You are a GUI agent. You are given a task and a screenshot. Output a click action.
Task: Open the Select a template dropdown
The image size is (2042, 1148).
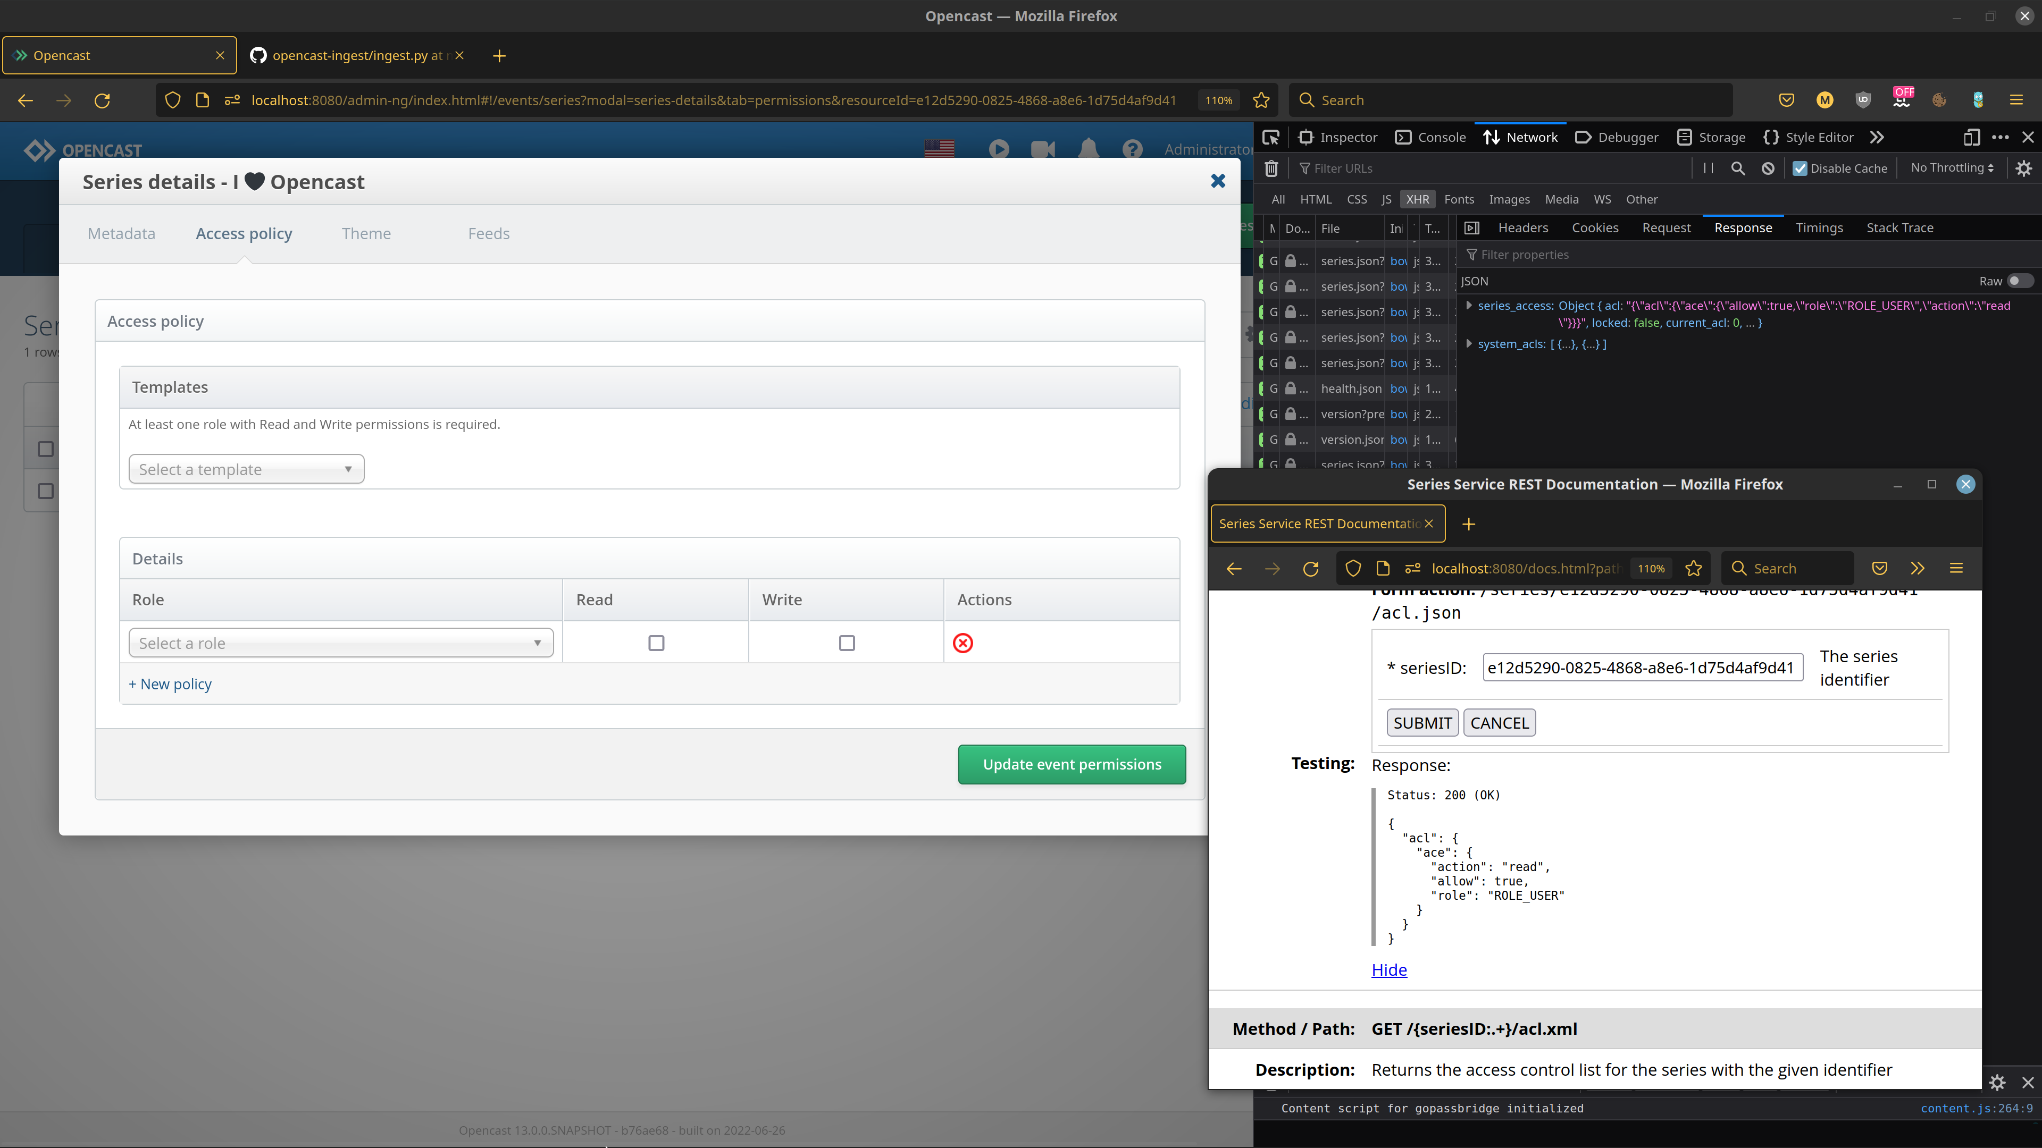[246, 469]
